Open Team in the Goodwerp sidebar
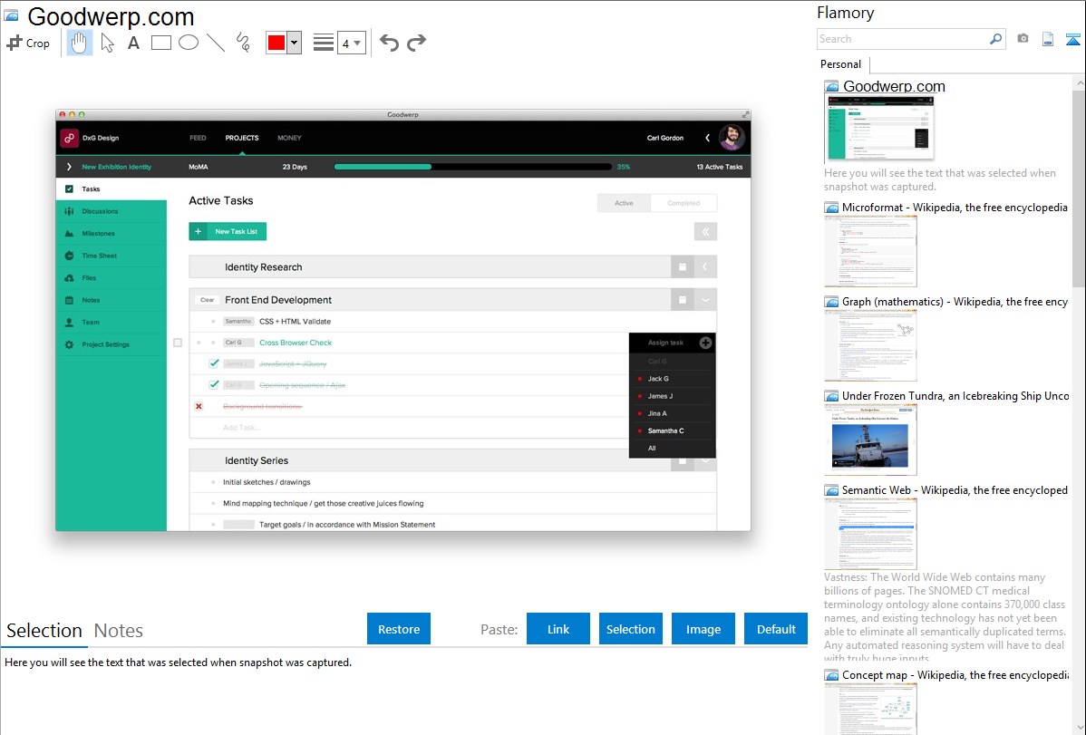 111,322
